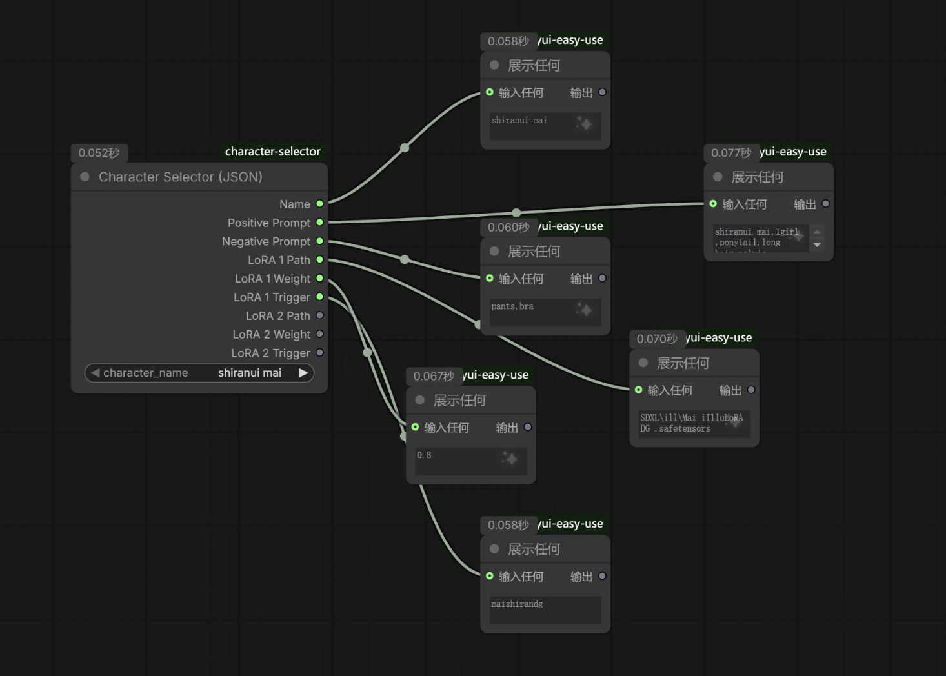Click the '0.052秒' execution time badge
Viewport: 946px width, 676px height.
tap(99, 153)
